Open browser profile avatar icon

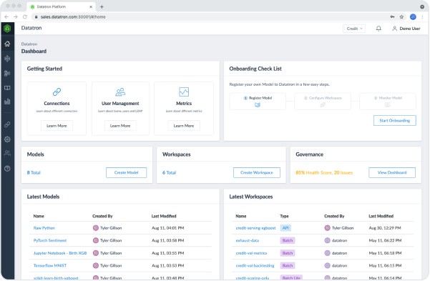tap(413, 16)
